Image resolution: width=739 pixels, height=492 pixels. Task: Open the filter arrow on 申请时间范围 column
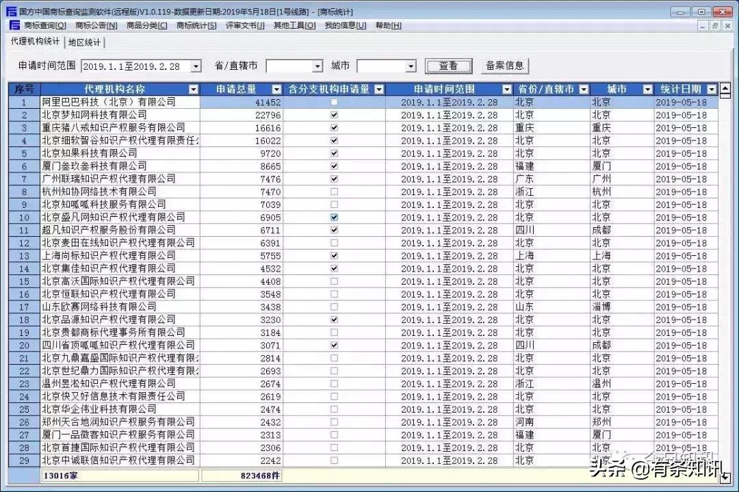coord(506,89)
